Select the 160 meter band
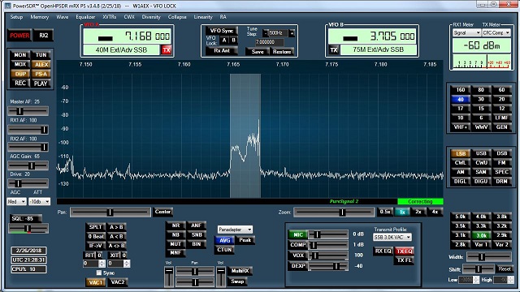This screenshot has height=292, width=520. [x=461, y=90]
